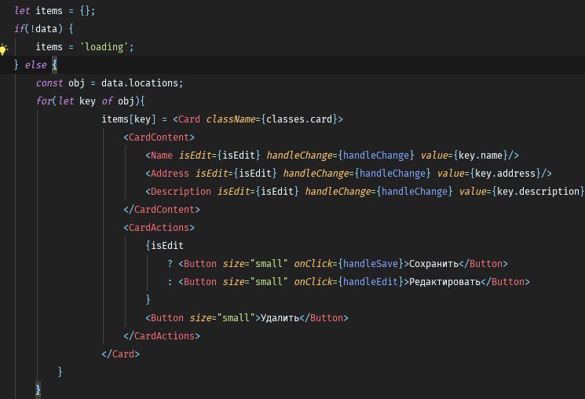This screenshot has height=399, width=585.
Task: Click the let items declaration
Action: (x=55, y=11)
